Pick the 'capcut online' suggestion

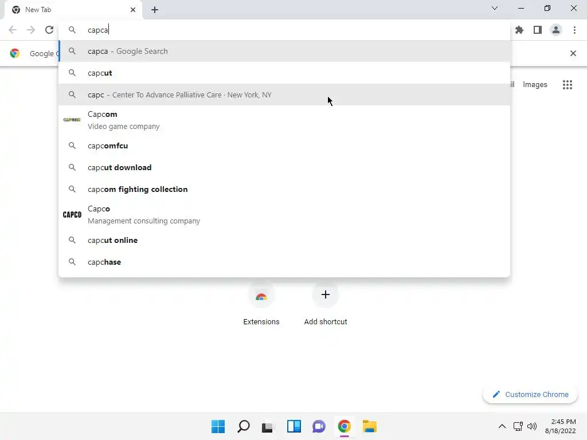coord(284,240)
